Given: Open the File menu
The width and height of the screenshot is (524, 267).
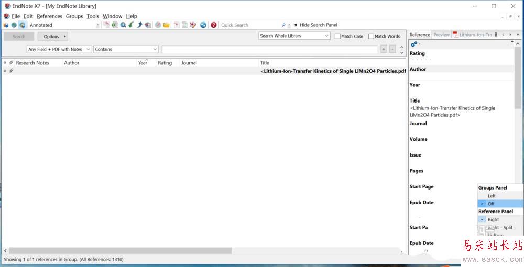Looking at the screenshot, I should [16, 16].
